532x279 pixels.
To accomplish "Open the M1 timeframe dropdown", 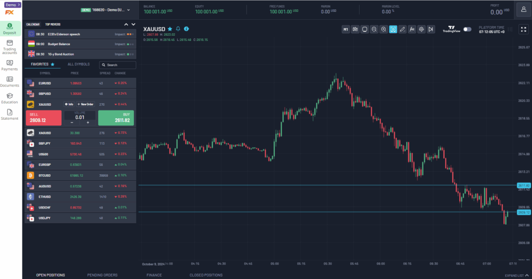I will coord(345,30).
